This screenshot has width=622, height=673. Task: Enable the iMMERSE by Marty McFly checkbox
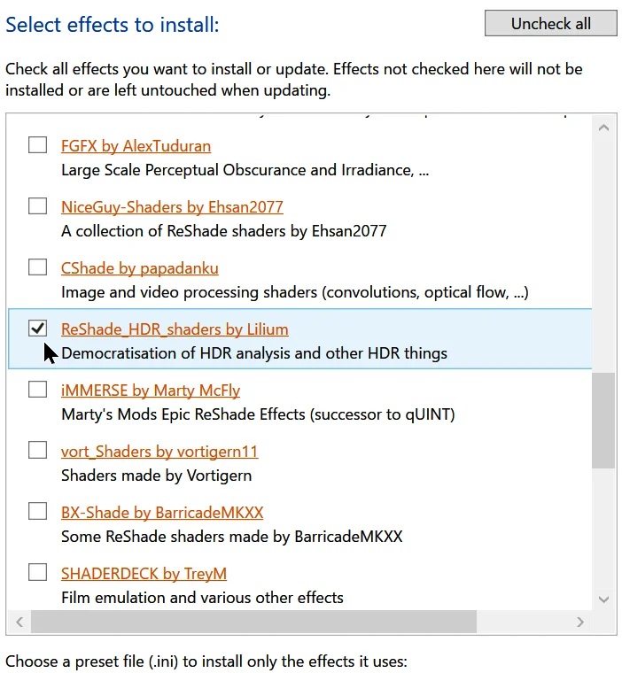[x=37, y=390]
